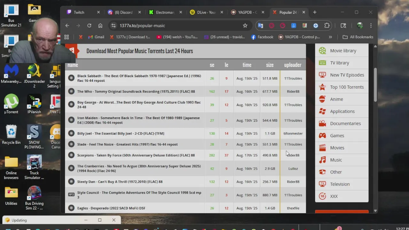This screenshot has height=230, width=409.
Task: Click the '282' seeders value
Action: pyautogui.click(x=212, y=155)
